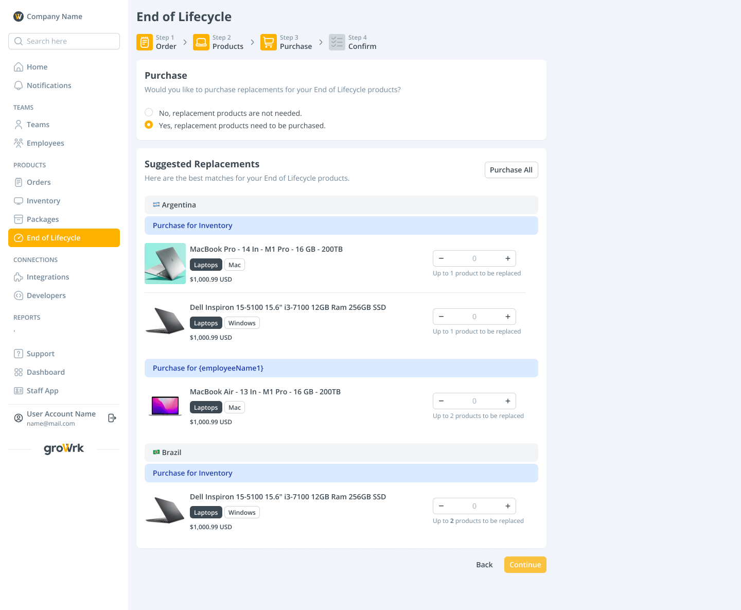Go to Employees in the sidebar
Image resolution: width=741 pixels, height=610 pixels.
tap(45, 143)
